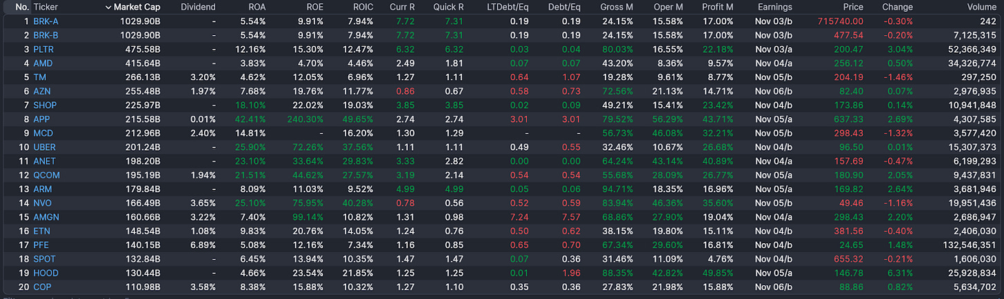1004x299 pixels.
Task: Open the PFE ticker link
Action: coord(41,245)
